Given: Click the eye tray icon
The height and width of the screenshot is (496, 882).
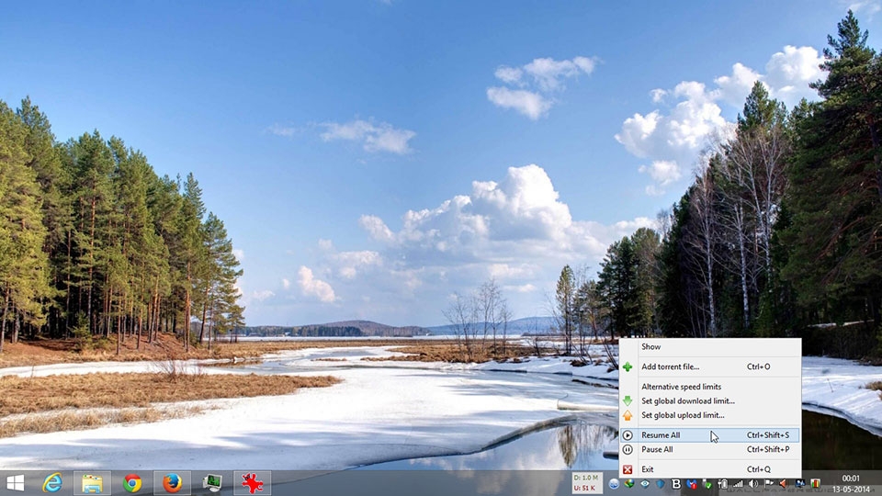Looking at the screenshot, I should pos(645,484).
